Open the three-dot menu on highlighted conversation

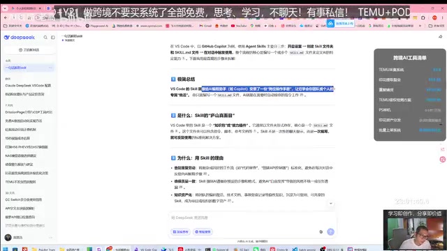click(50, 68)
